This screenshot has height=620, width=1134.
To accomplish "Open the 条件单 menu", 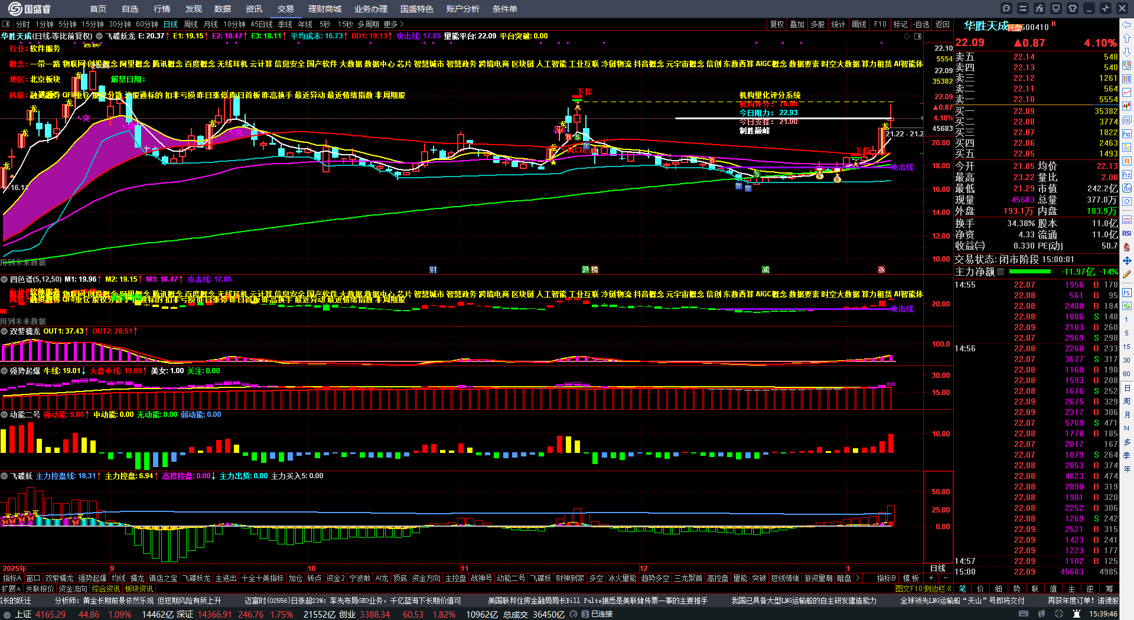I will coord(505,9).
